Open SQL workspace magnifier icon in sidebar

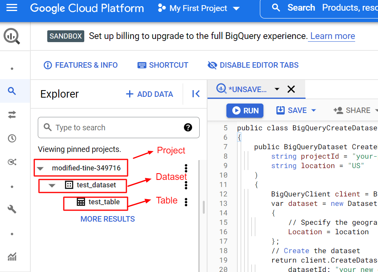[x=12, y=91]
